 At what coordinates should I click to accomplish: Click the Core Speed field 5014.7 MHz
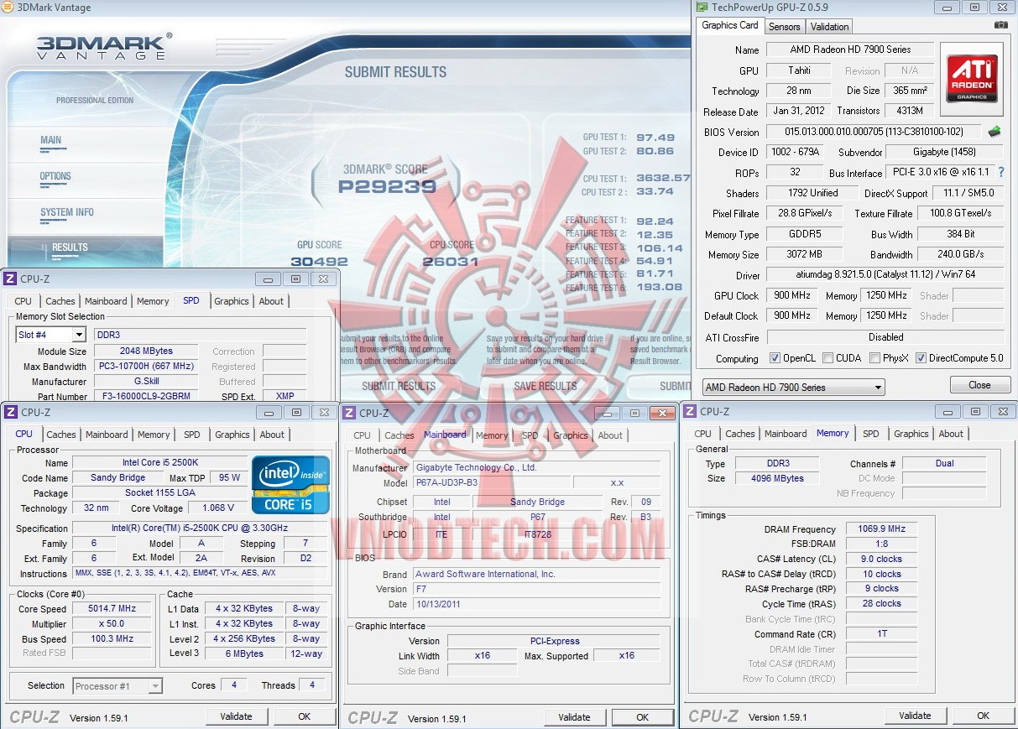(112, 609)
